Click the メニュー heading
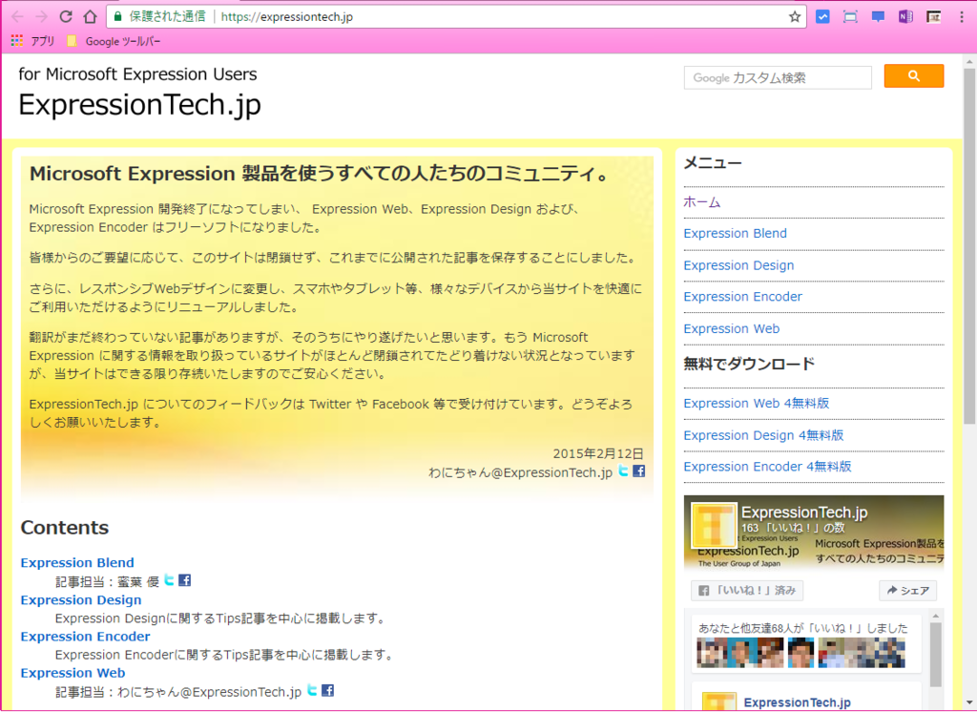 713,163
